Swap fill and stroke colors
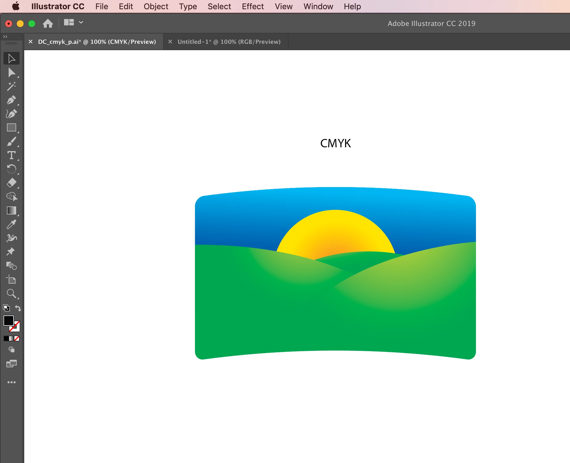Image resolution: width=570 pixels, height=463 pixels. point(18,308)
